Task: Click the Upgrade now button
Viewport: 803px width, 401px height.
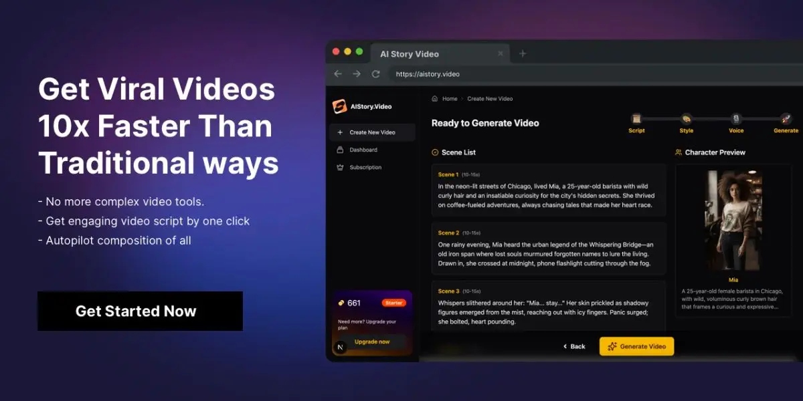Action: 372,342
